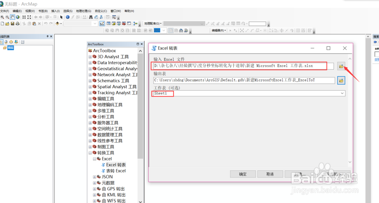Viewport: 379px width, 203px height.
Task: Select the Zoom Out tool
Action: pos(7,17)
